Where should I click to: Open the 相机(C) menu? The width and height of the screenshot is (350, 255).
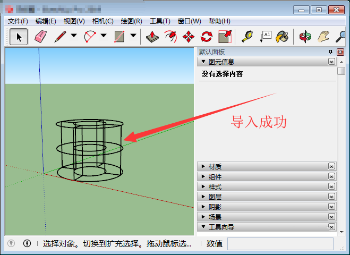coord(103,21)
